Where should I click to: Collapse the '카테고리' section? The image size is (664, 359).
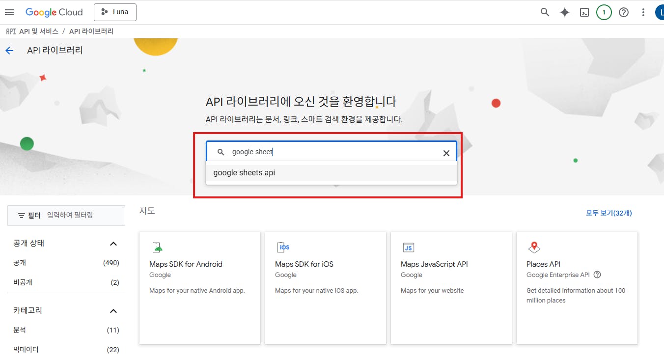pyautogui.click(x=113, y=311)
